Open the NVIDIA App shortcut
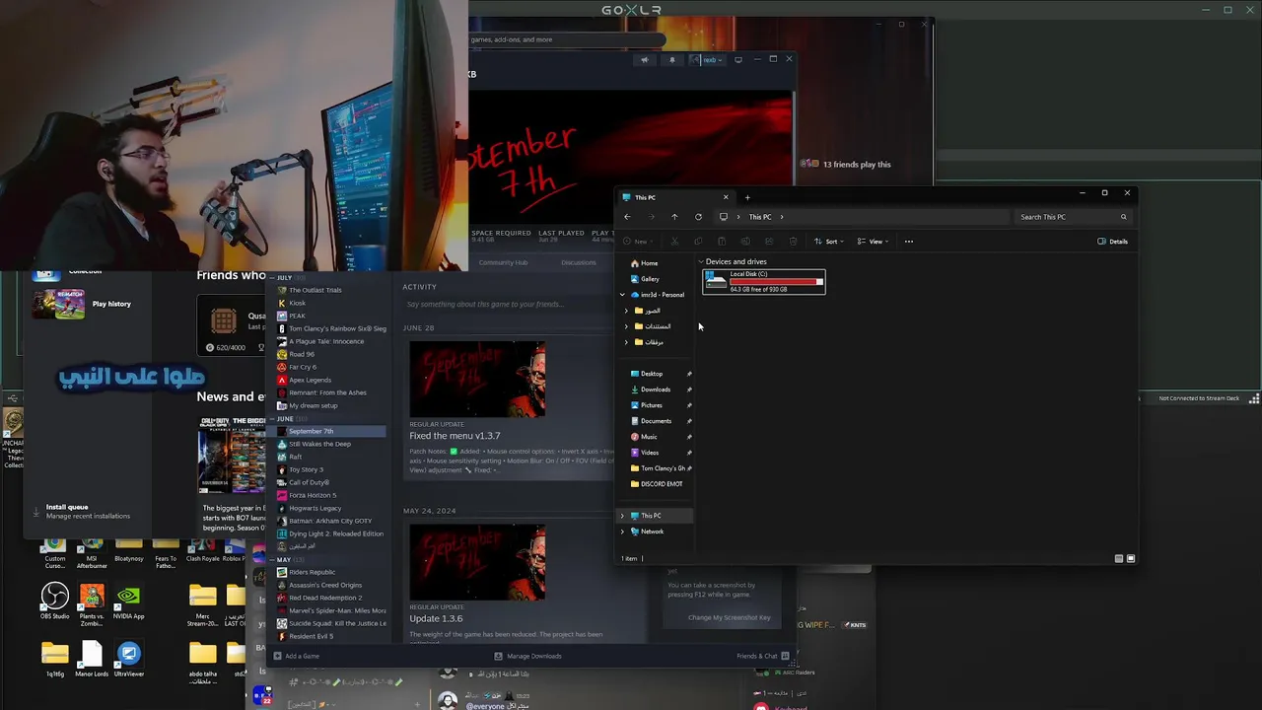This screenshot has width=1262, height=710. (x=128, y=601)
